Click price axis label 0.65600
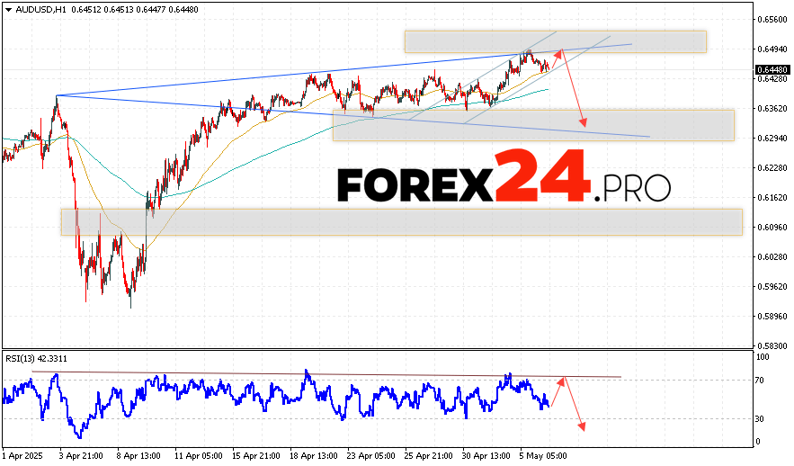 tap(772, 20)
